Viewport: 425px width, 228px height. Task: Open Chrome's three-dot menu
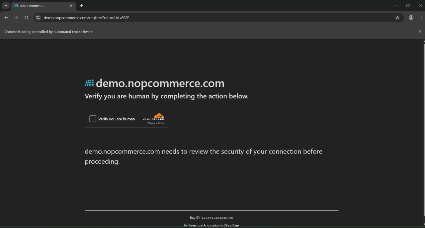click(x=421, y=18)
